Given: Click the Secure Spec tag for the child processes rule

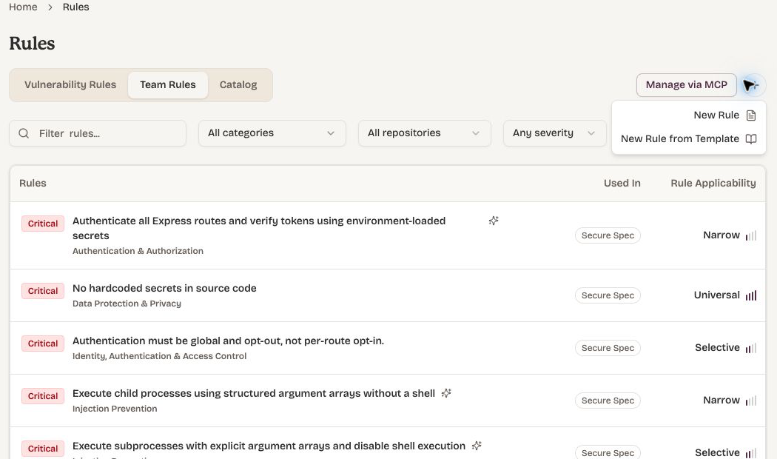Looking at the screenshot, I should 608,401.
